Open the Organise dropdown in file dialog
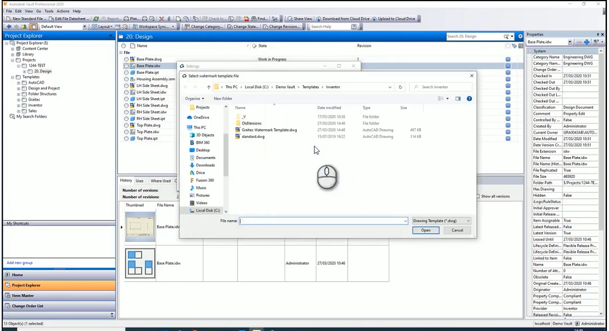 tap(194, 99)
